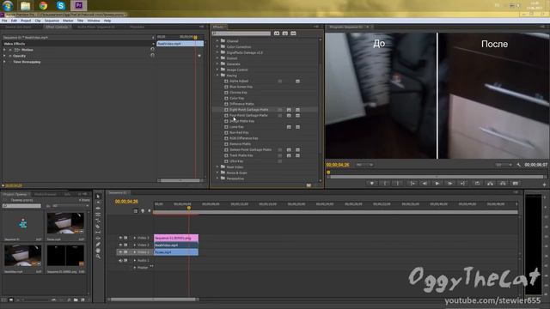This screenshot has width=550, height=309.
Task: Toggle Video 3 track output eye
Action: click(x=120, y=238)
